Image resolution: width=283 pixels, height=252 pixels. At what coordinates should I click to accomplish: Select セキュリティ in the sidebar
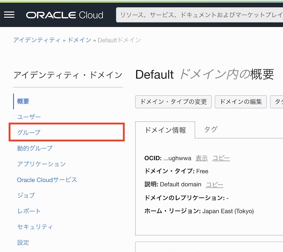35,227
